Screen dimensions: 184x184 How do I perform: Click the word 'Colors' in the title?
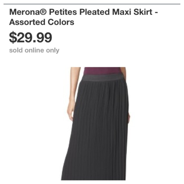(x=61, y=22)
